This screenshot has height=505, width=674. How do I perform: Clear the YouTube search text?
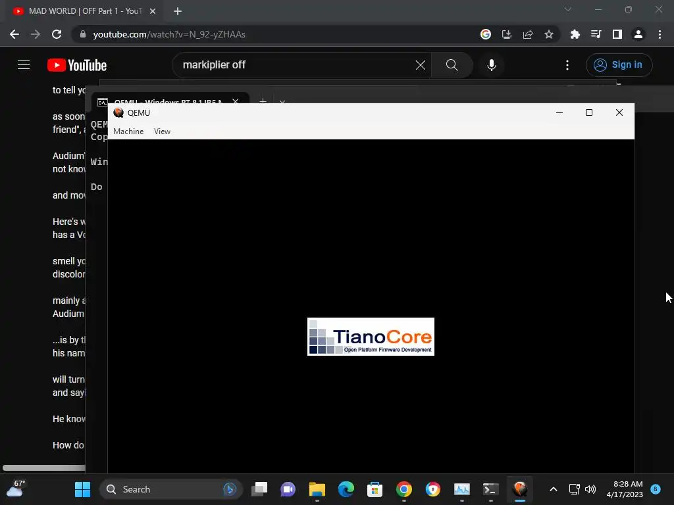click(421, 65)
